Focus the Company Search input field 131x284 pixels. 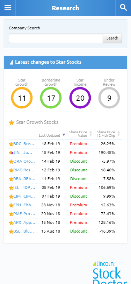tap(56, 38)
